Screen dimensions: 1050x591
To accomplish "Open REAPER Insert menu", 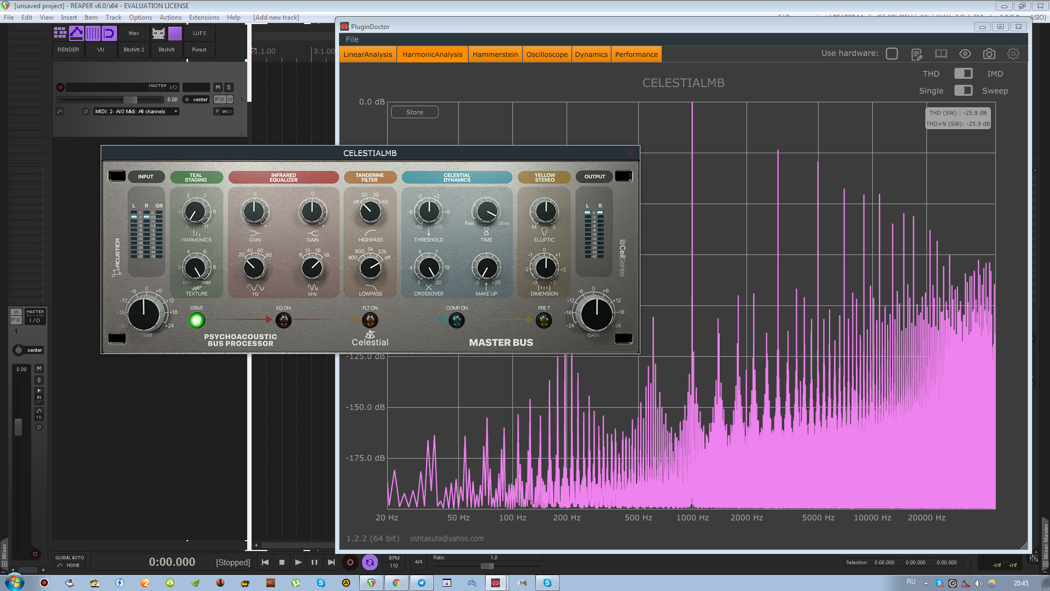I will tap(69, 18).
